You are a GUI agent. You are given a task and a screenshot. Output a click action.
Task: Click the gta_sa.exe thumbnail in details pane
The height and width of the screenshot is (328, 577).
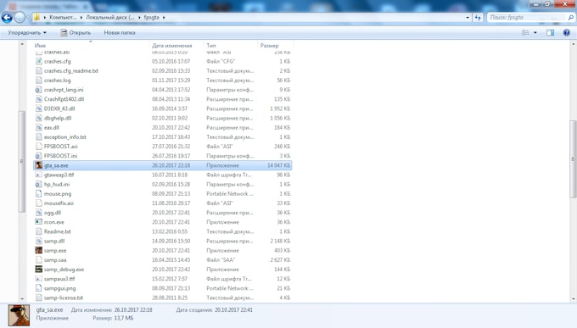coord(20,315)
